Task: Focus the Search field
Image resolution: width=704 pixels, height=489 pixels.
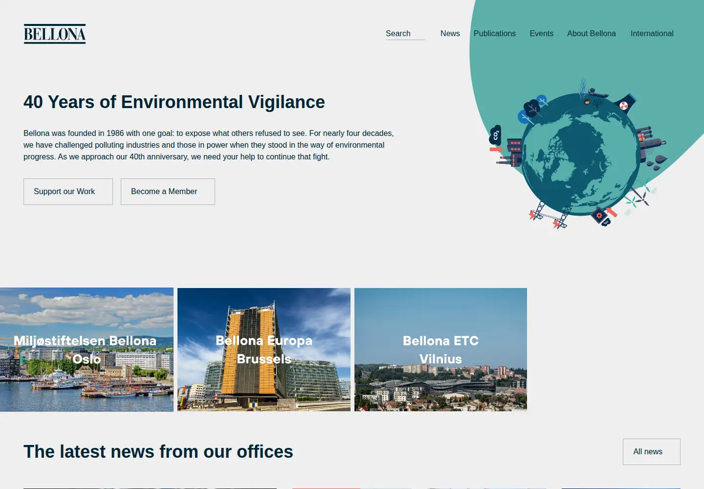Action: (405, 33)
